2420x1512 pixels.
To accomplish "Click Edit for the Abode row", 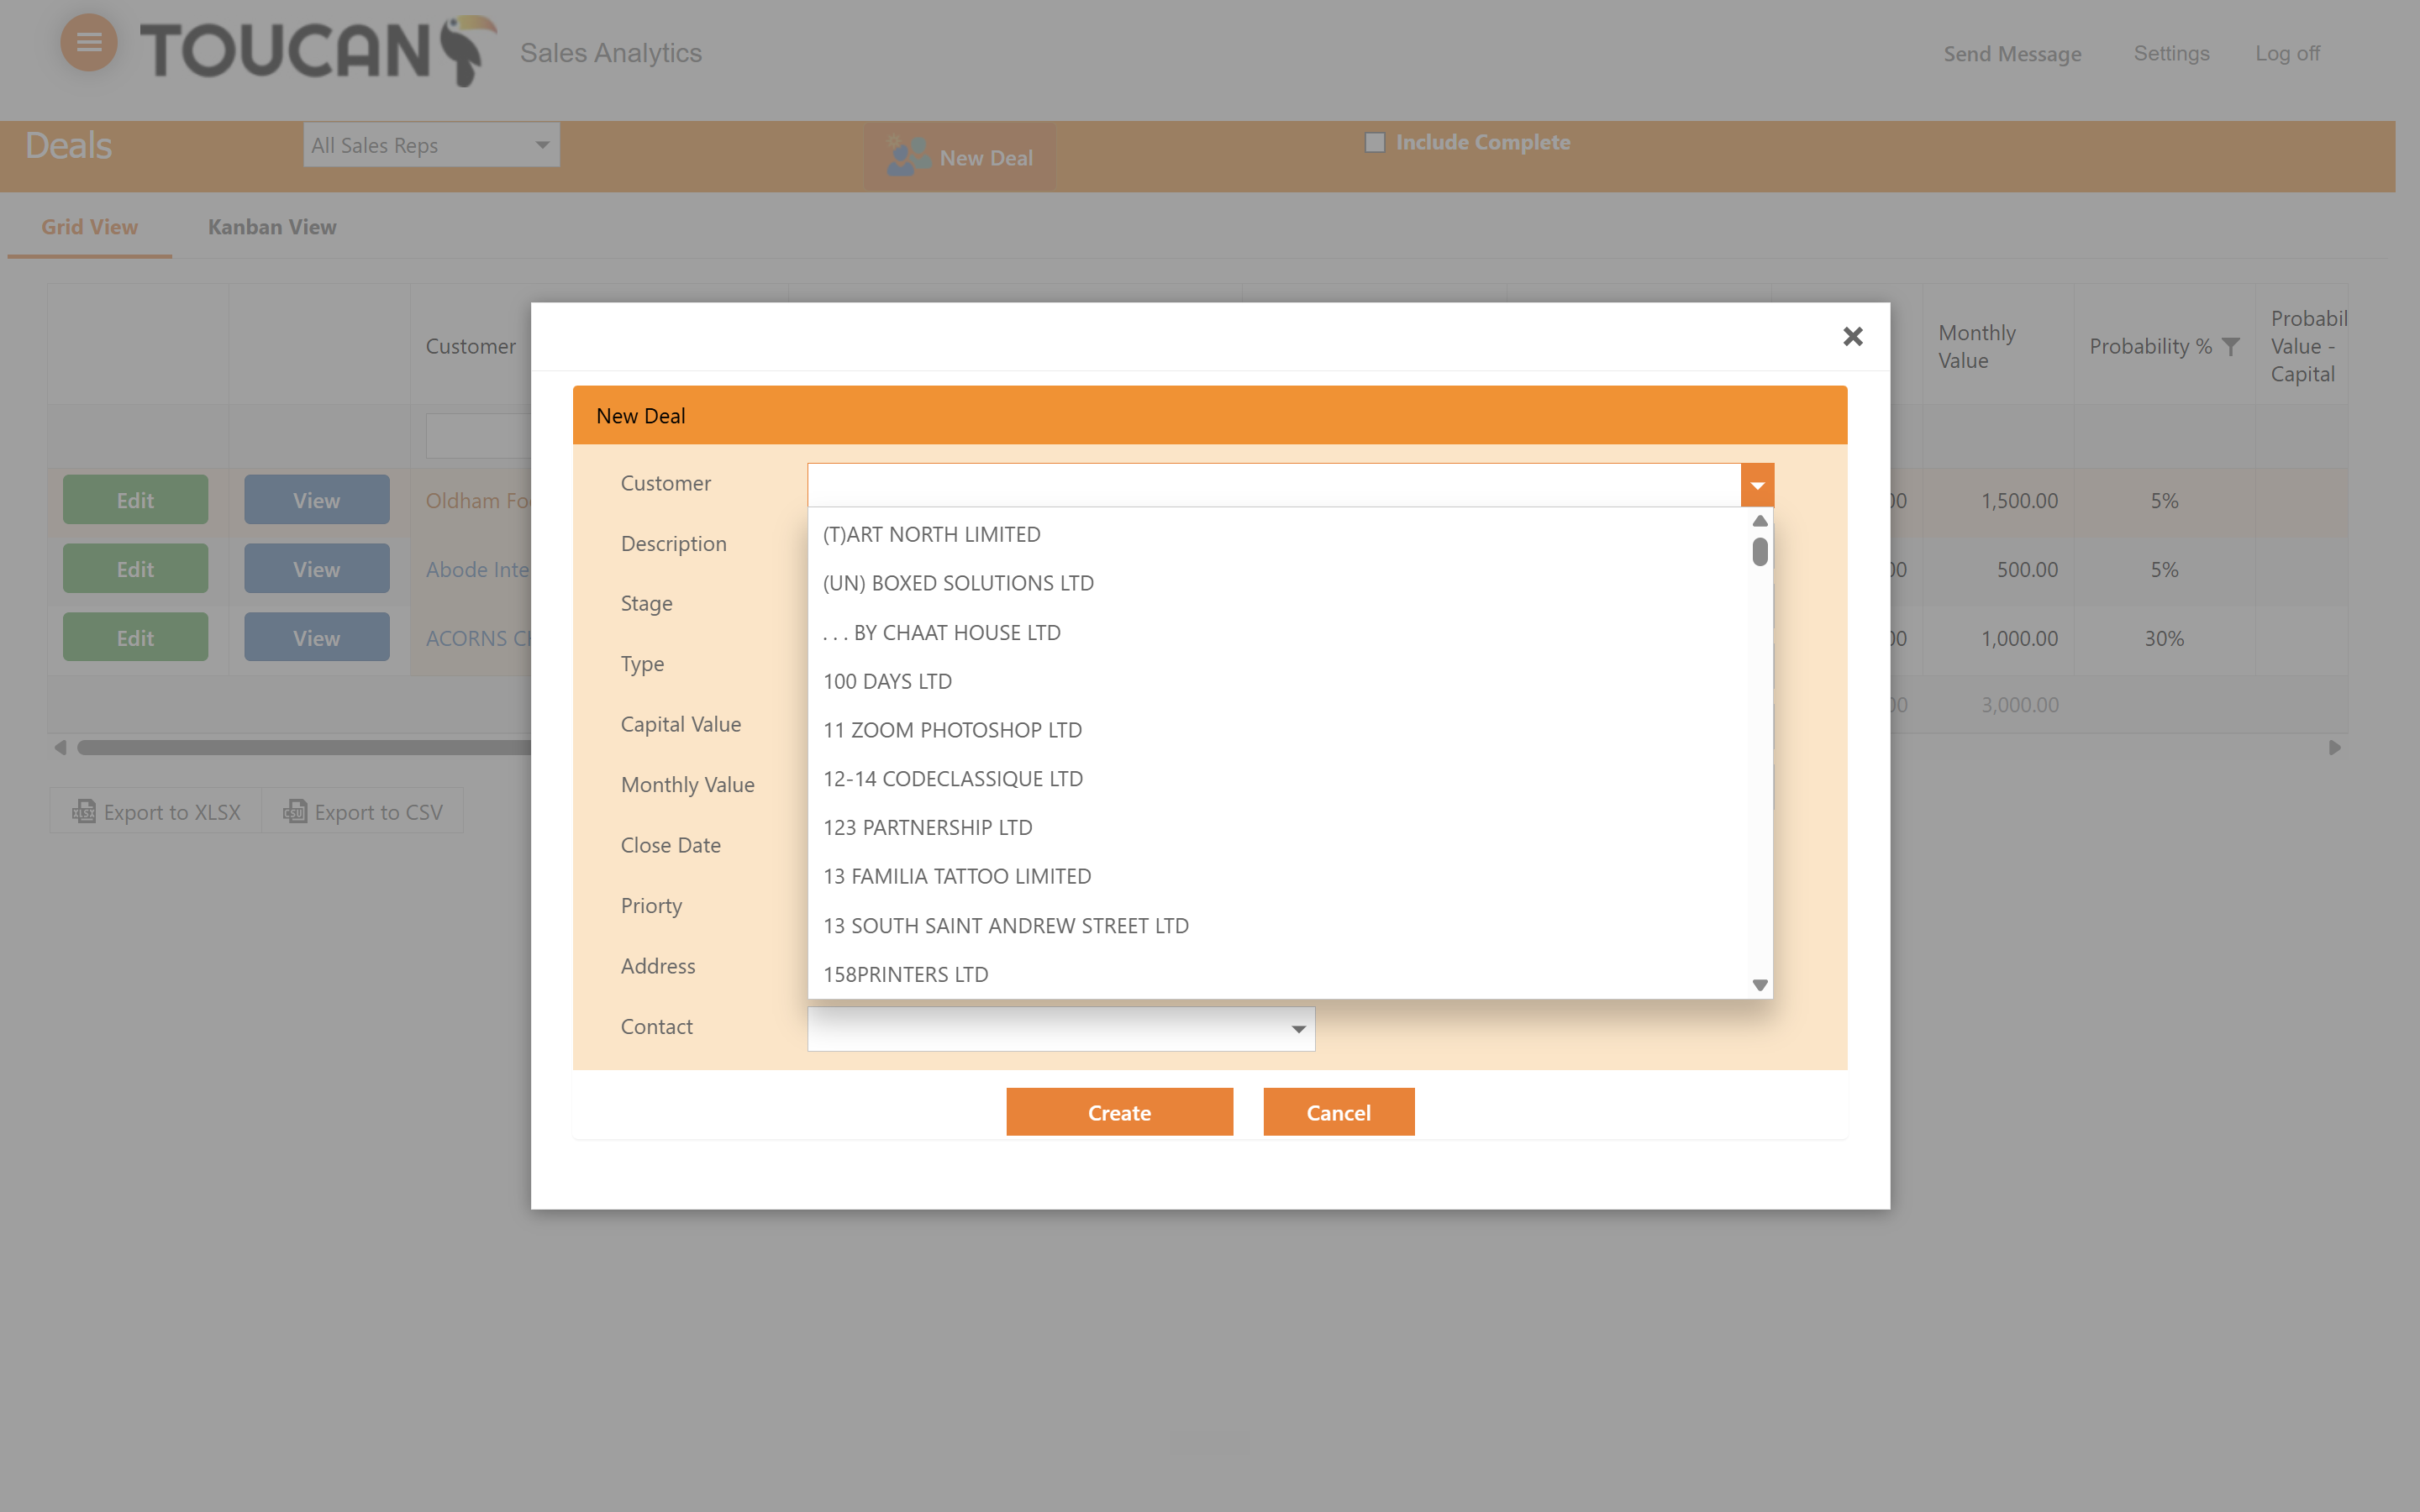I will click(135, 569).
